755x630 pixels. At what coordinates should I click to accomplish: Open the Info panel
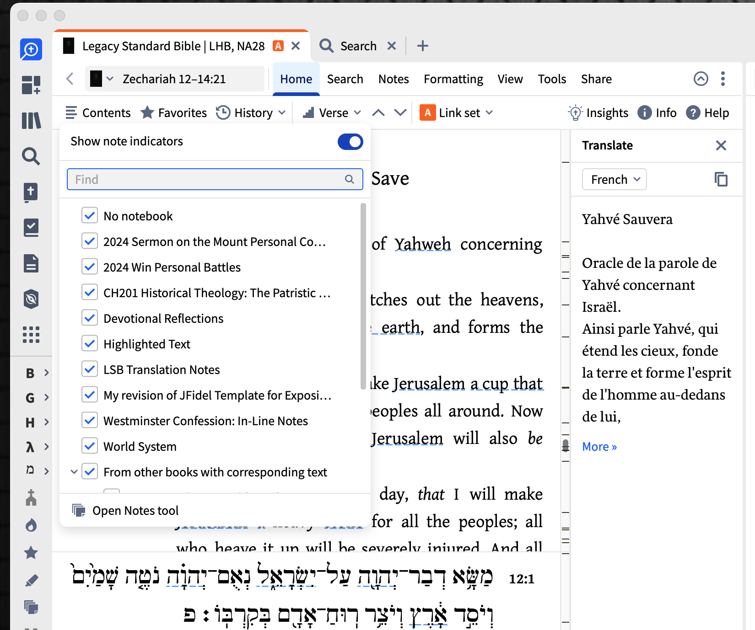point(657,113)
